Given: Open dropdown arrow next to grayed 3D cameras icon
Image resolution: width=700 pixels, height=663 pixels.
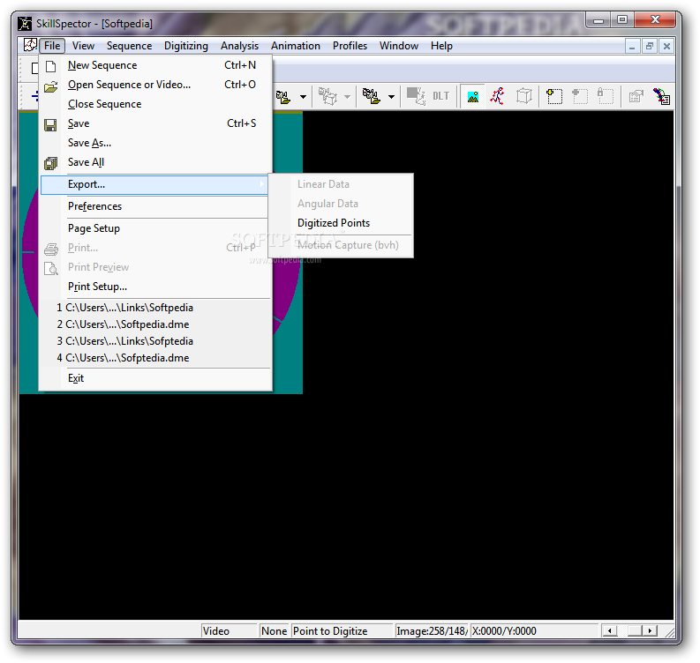Looking at the screenshot, I should pos(347,97).
